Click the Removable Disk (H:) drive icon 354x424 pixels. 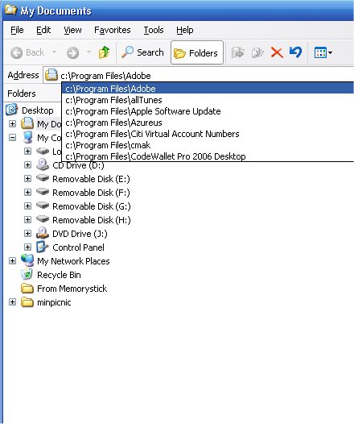pyautogui.click(x=43, y=219)
